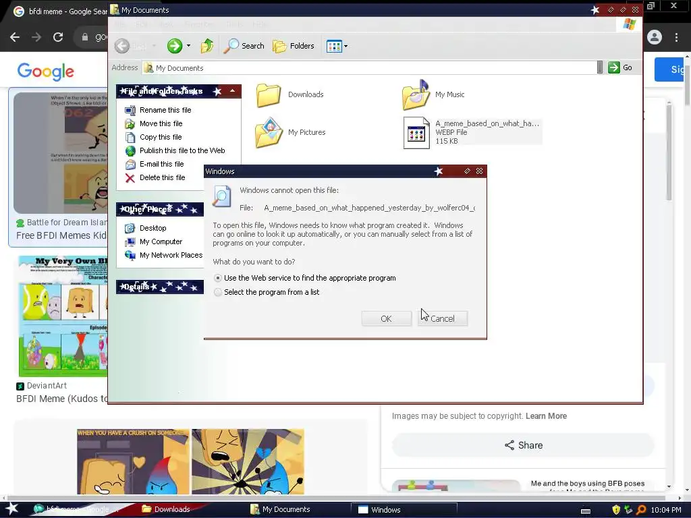
Task: Select Use the Web service radio button
Action: (218, 279)
